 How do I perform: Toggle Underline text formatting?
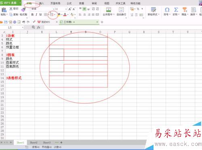(x=40, y=15)
